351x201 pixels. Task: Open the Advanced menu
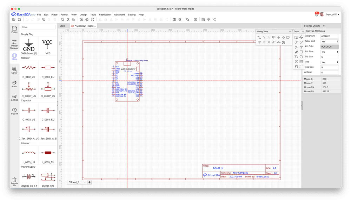[119, 14]
